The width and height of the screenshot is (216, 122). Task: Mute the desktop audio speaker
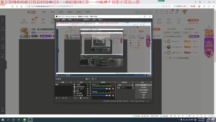(x=110, y=95)
